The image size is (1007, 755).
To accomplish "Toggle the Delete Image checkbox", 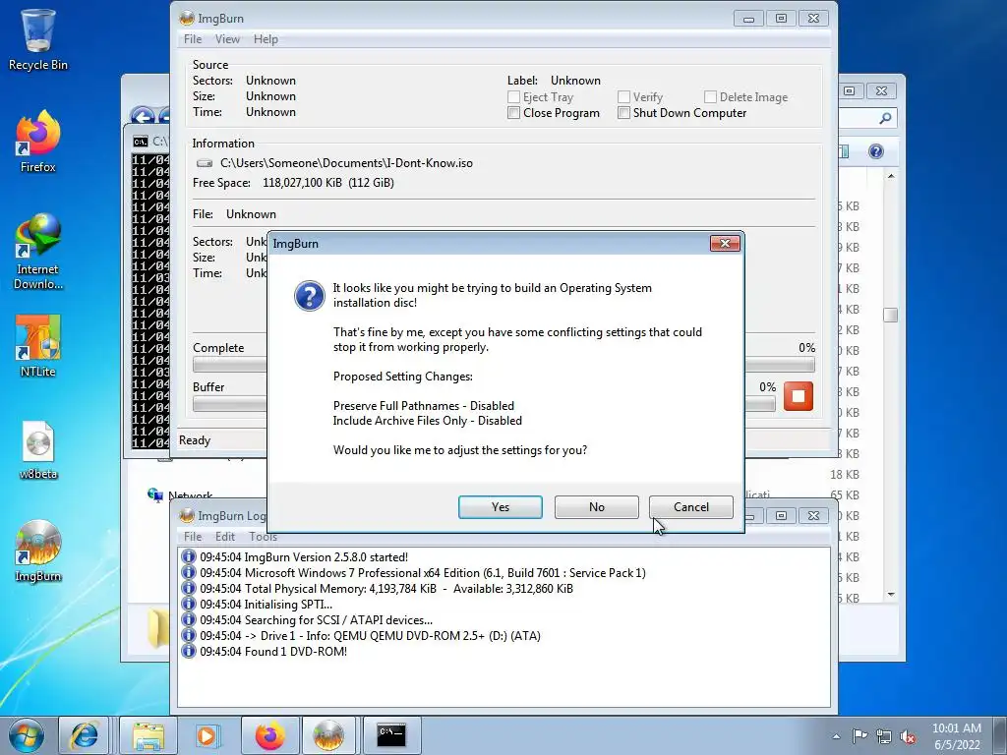I will point(710,97).
